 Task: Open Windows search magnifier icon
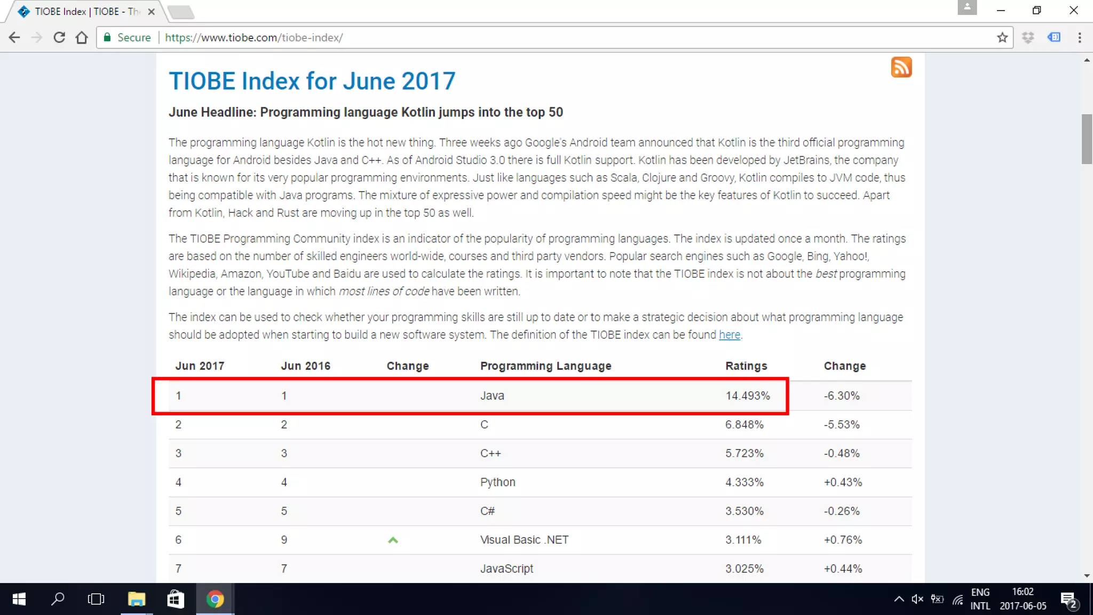coord(58,599)
